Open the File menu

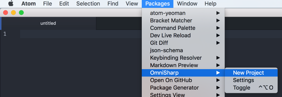[x=47, y=4]
